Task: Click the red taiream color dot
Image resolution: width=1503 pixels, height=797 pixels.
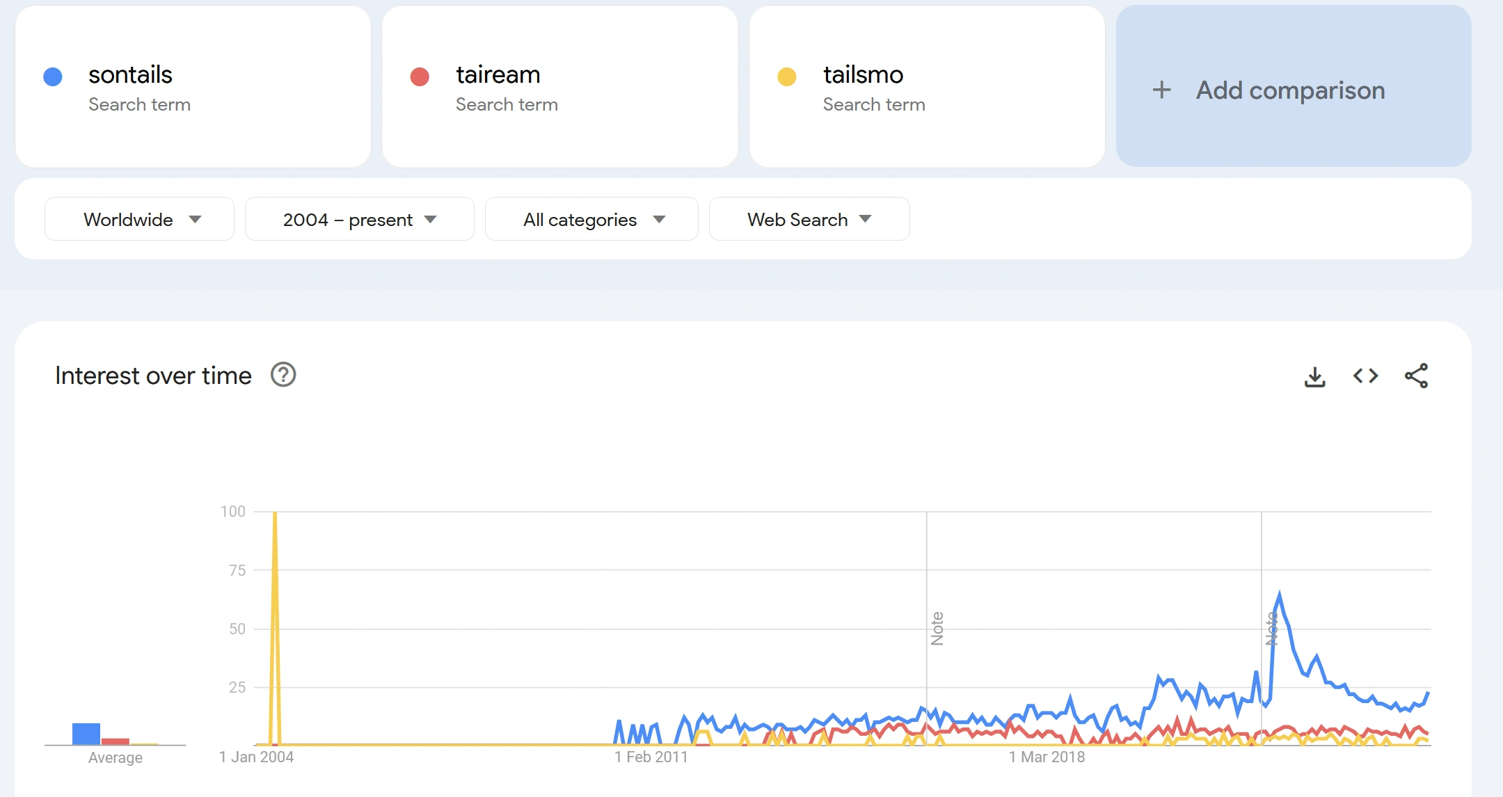Action: [420, 77]
